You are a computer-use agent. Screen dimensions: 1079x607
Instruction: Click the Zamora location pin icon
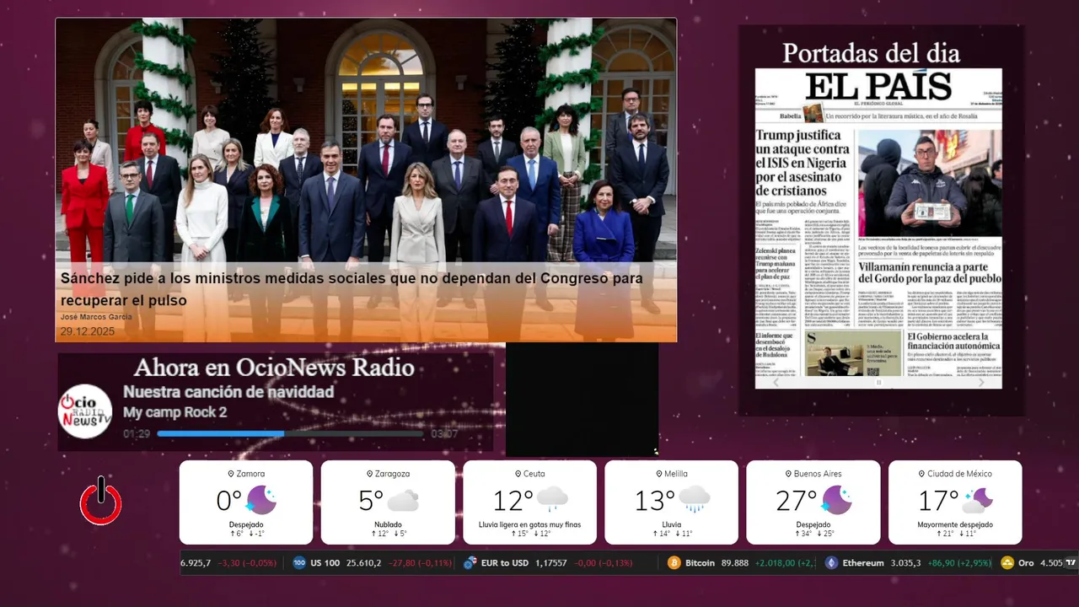pos(231,475)
